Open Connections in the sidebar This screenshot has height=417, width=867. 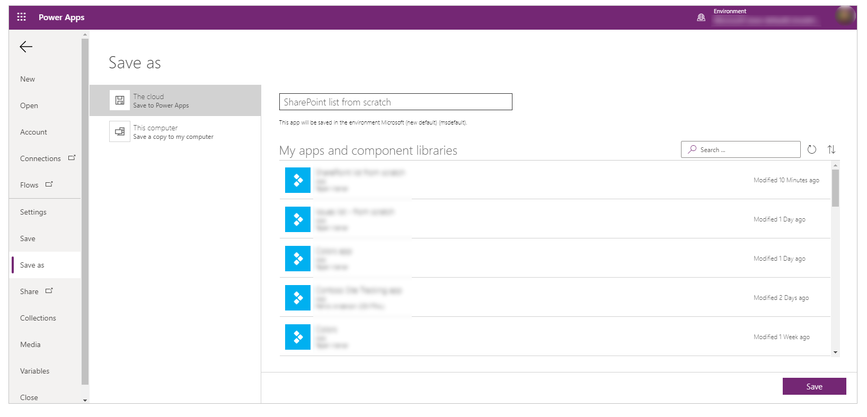click(x=40, y=158)
